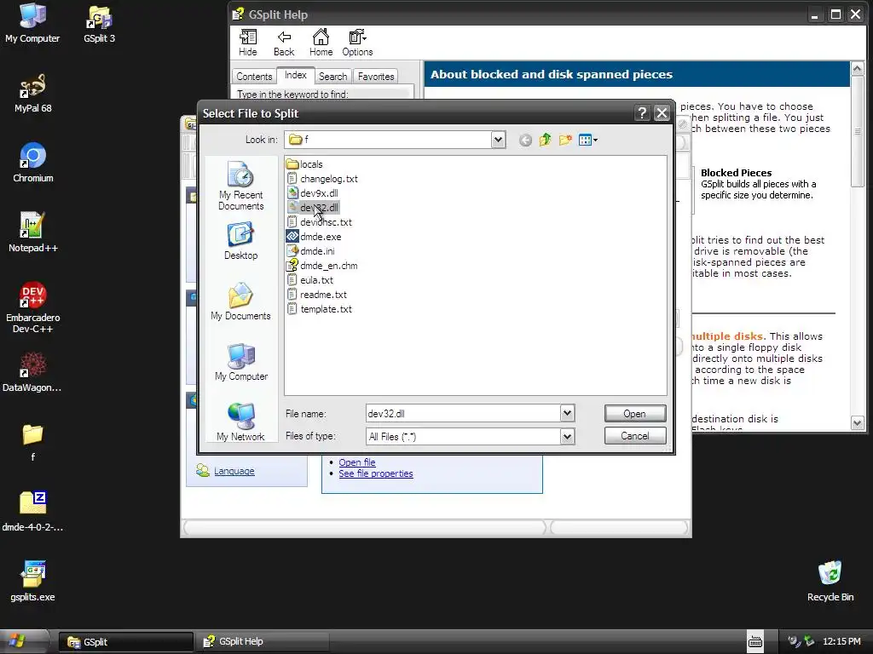Launch Embarcadero Dev-C++ shortcut
The height and width of the screenshot is (654, 873).
click(33, 307)
